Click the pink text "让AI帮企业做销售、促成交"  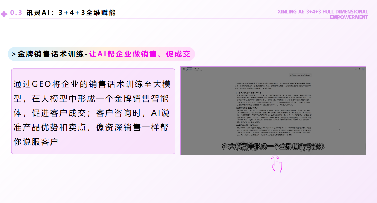[140, 54]
